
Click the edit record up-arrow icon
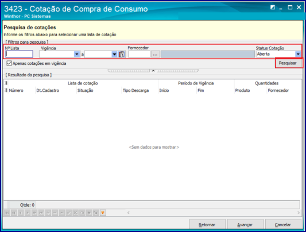click(x=61, y=213)
